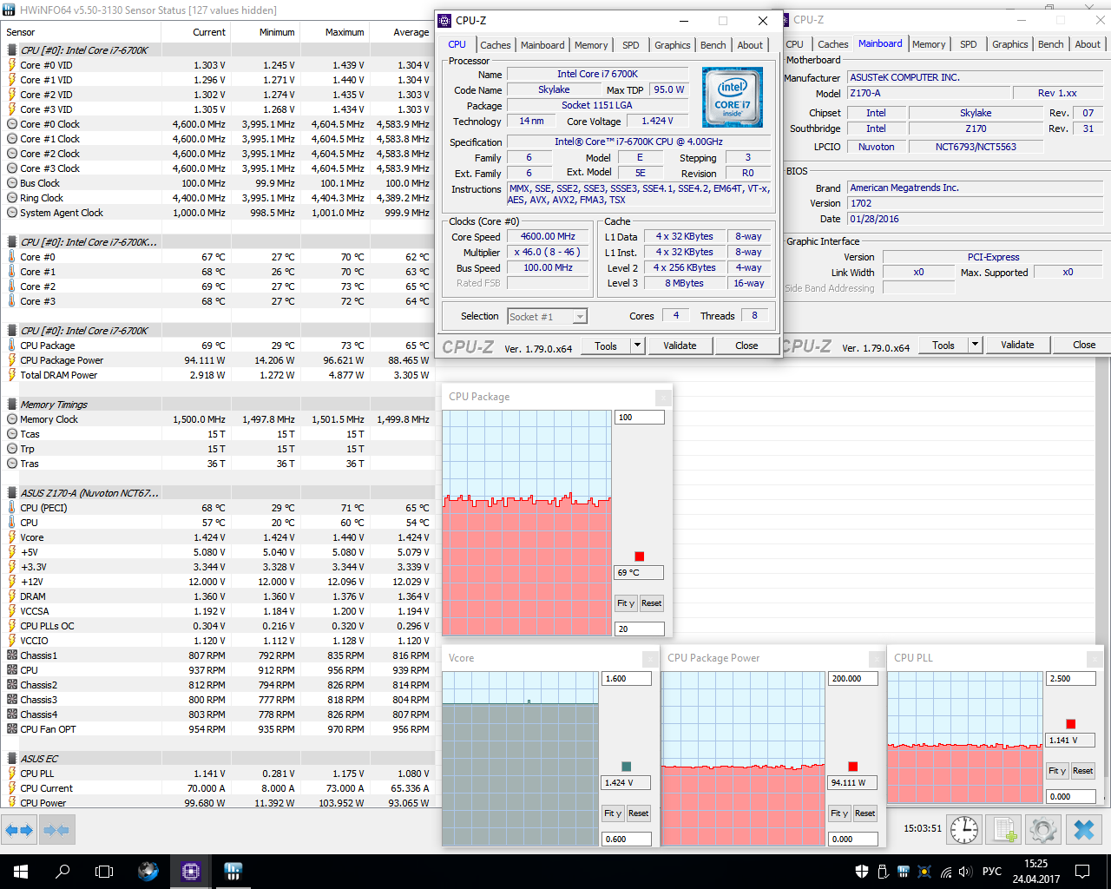Image resolution: width=1111 pixels, height=889 pixels.
Task: Click the clock icon in HWiNFO's bottom bar
Action: coord(964,830)
